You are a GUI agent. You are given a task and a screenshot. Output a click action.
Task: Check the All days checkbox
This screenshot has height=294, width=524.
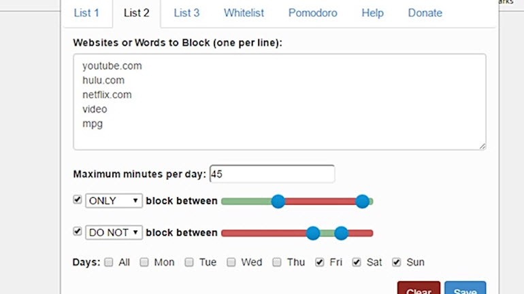pos(109,262)
